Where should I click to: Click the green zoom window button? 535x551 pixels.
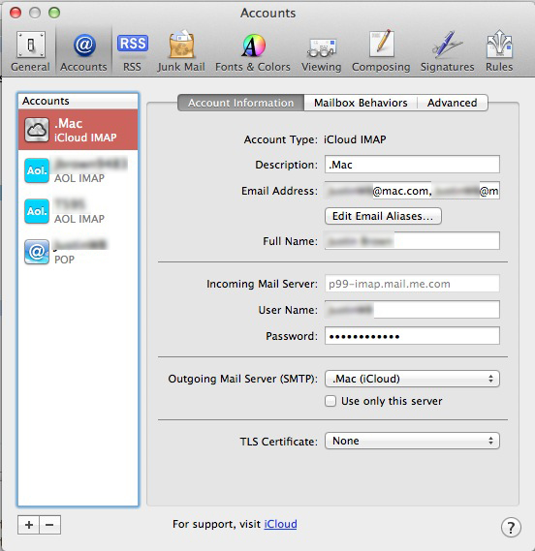point(54,13)
